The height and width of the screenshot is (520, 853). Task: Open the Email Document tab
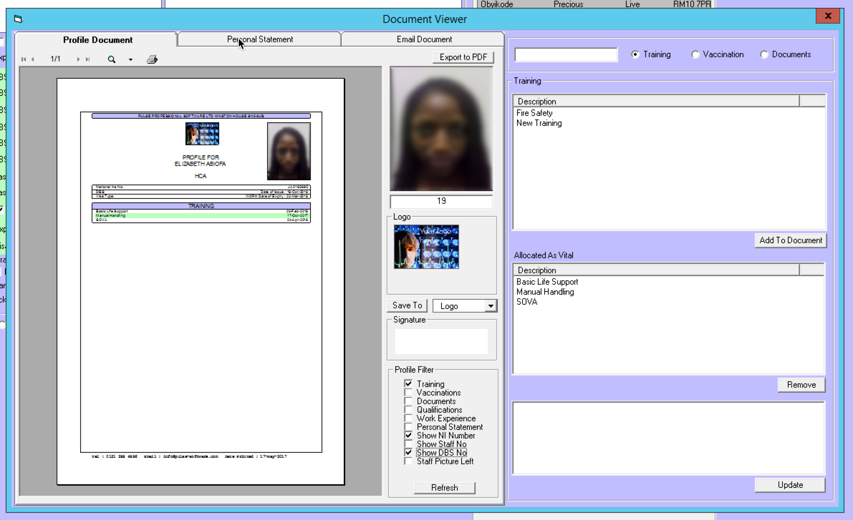click(424, 39)
